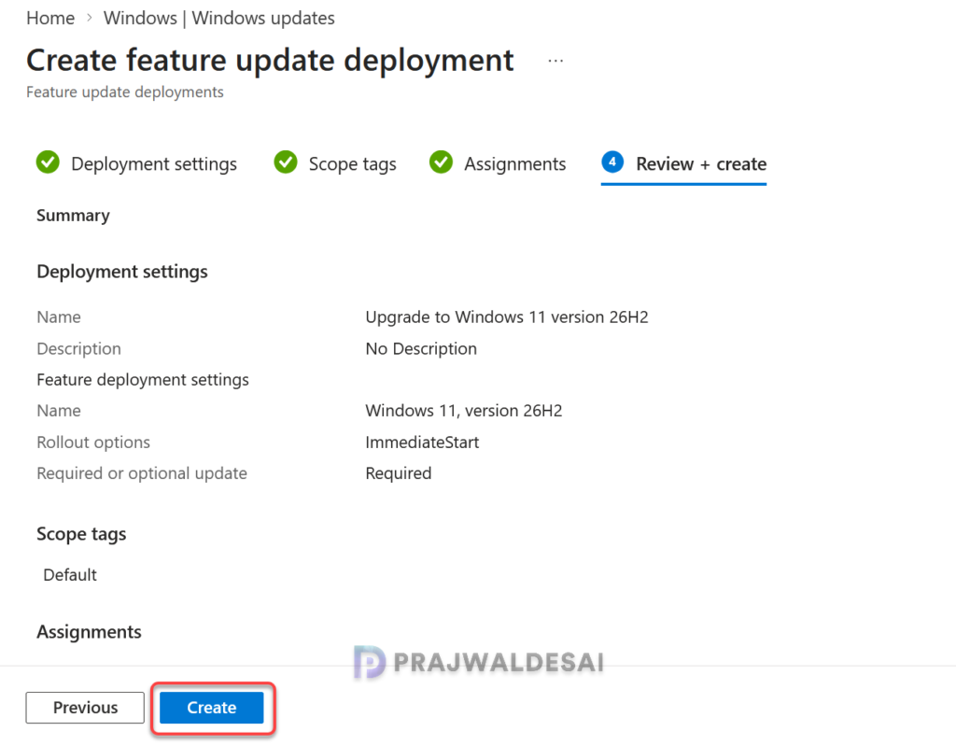This screenshot has height=745, width=956.
Task: Click green checkmark beside Scope tags
Action: [x=286, y=162]
